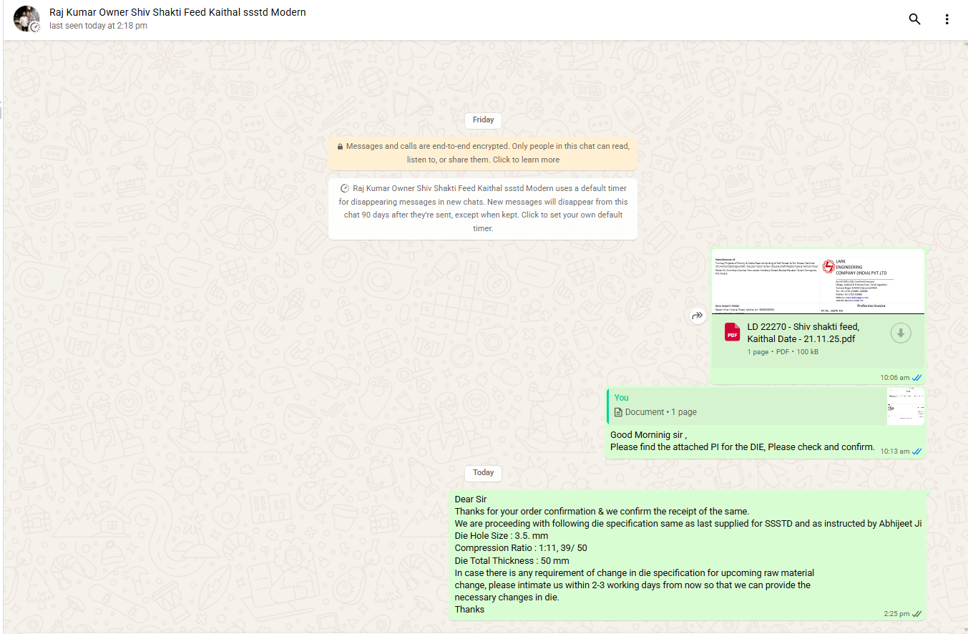The width and height of the screenshot is (968, 634).
Task: Click the LD 22270 Shiv shakti feed filename
Action: point(803,333)
